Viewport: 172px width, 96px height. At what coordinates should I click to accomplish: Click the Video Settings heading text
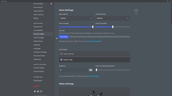click(66, 84)
